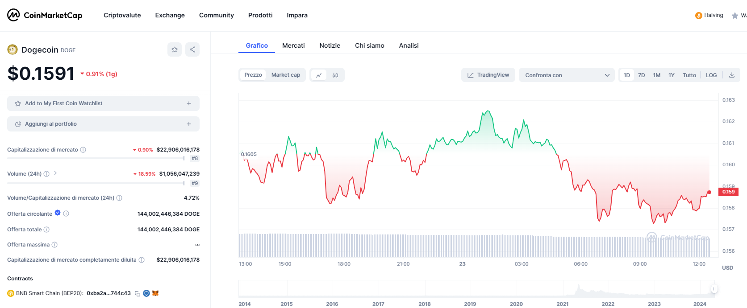The image size is (747, 308).
Task: Click the share icon next to Dogecoin
Action: click(x=192, y=49)
